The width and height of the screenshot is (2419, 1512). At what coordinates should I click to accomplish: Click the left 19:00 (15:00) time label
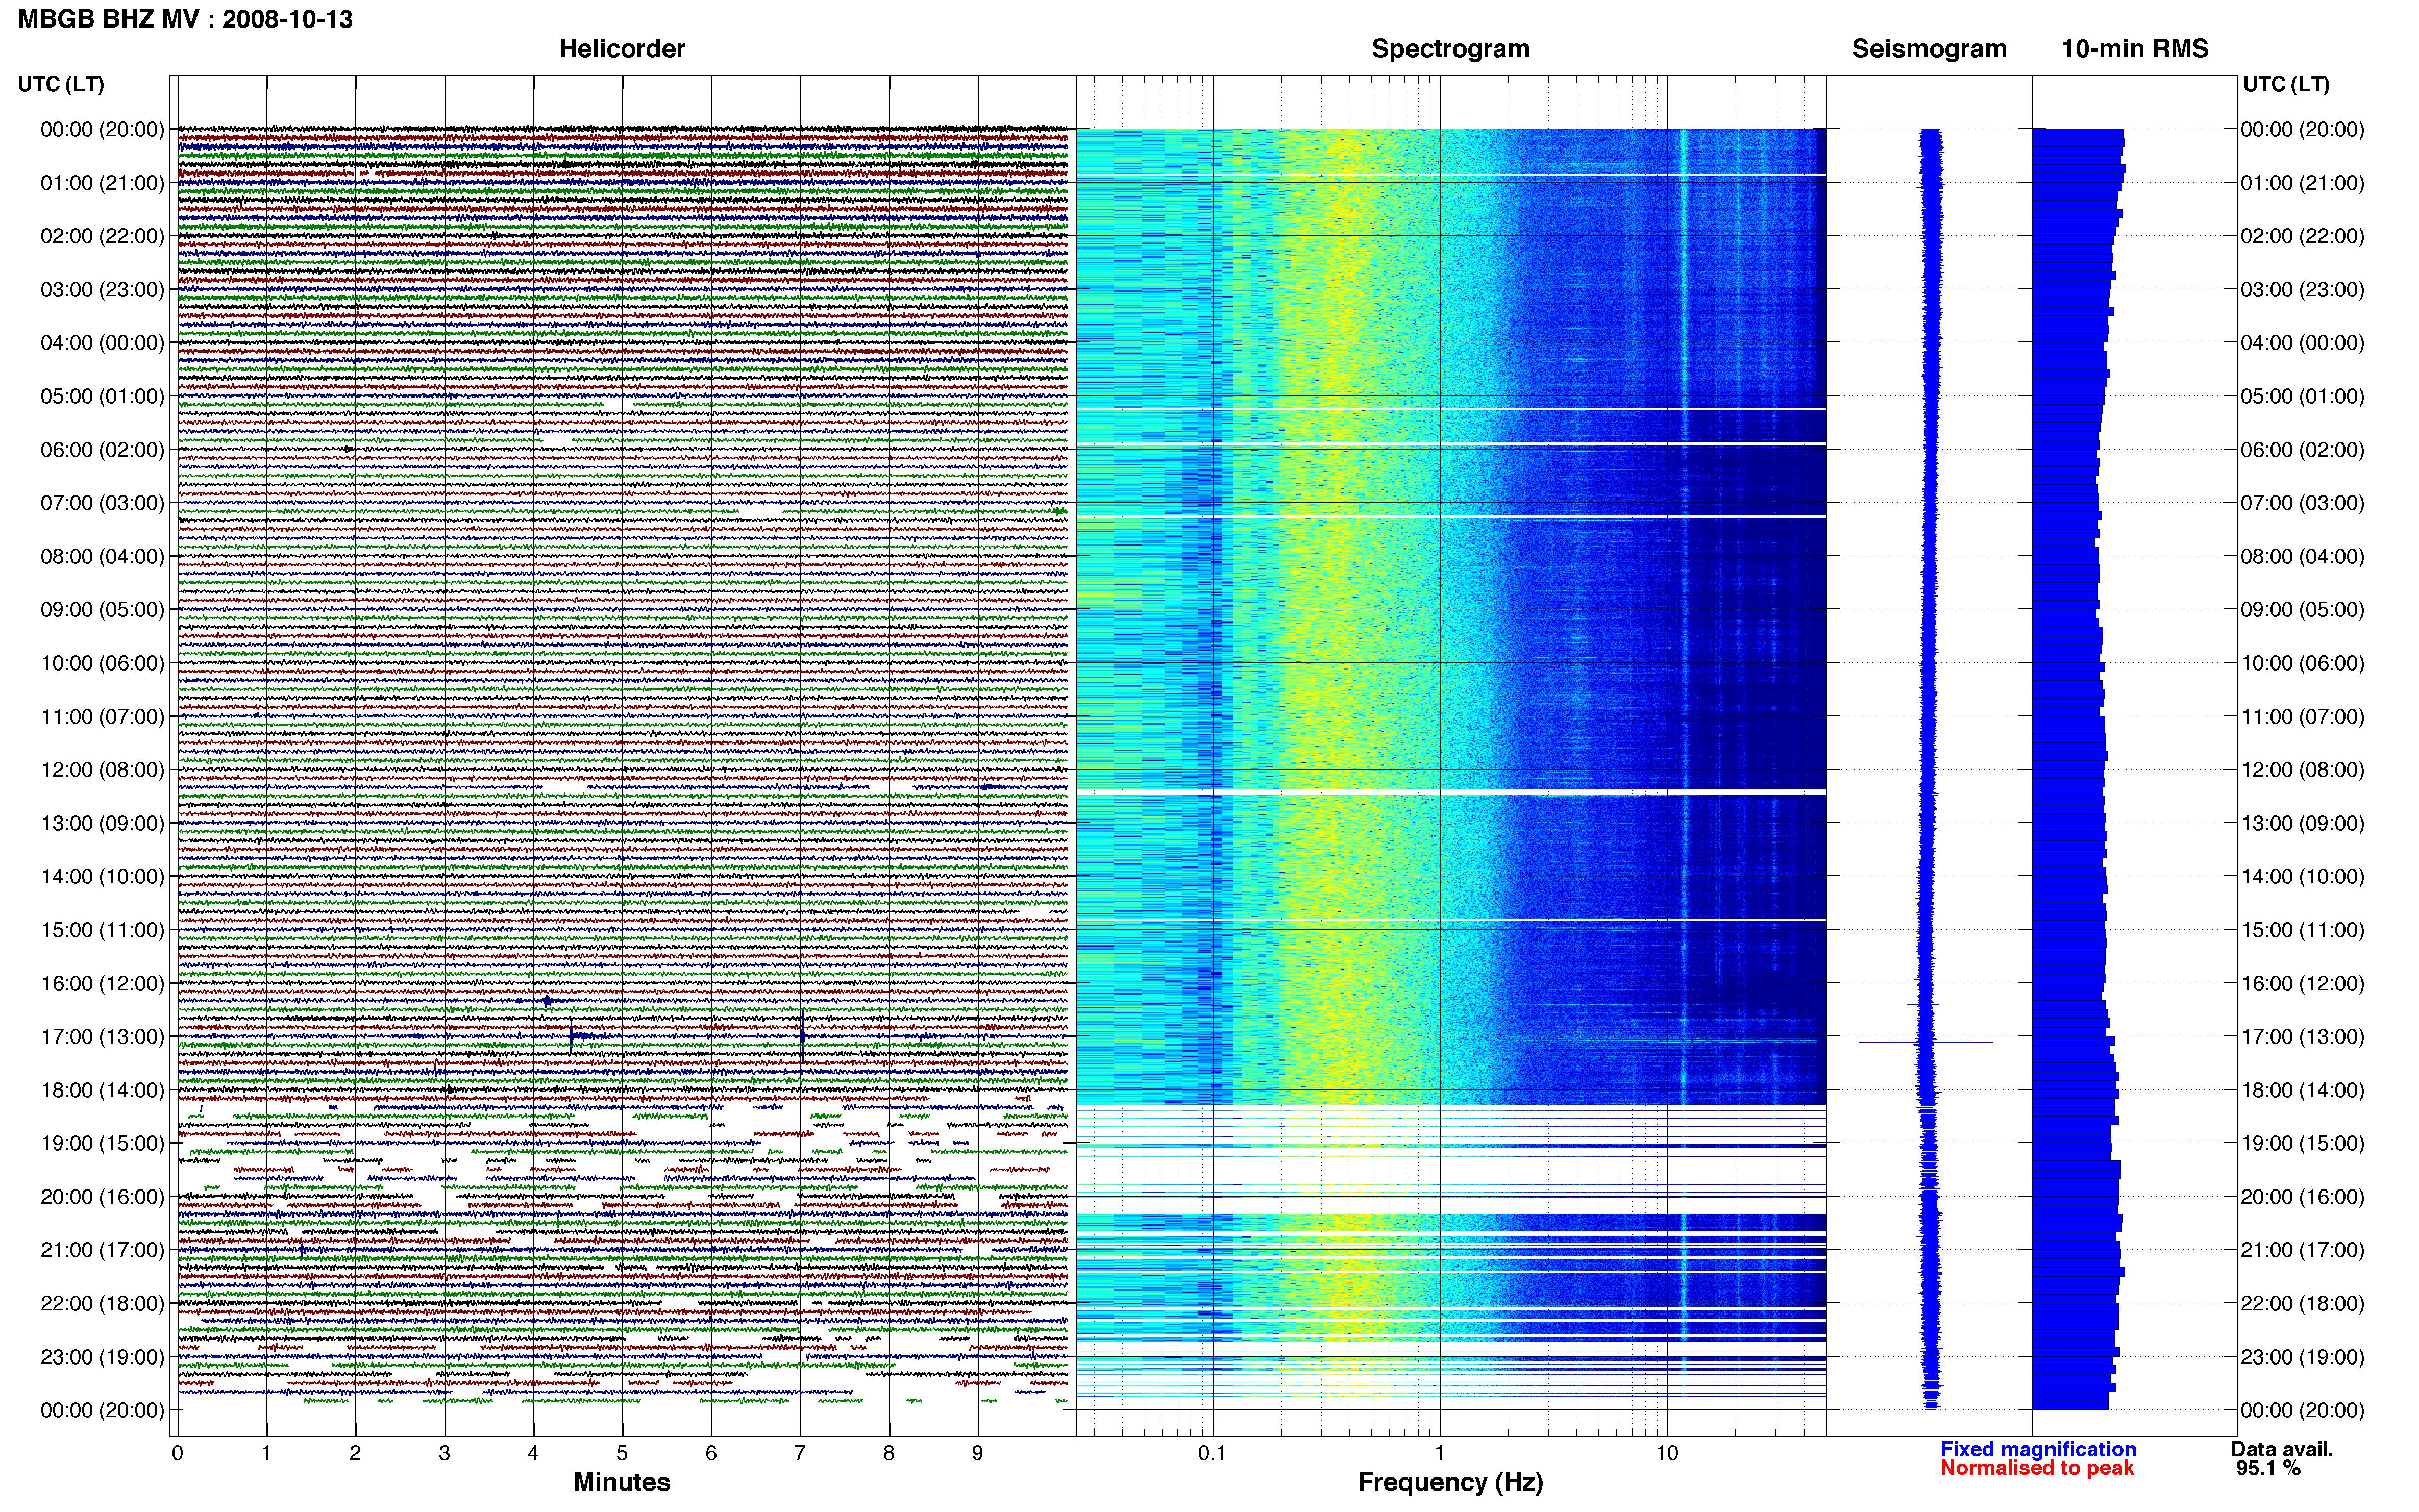pos(102,1143)
